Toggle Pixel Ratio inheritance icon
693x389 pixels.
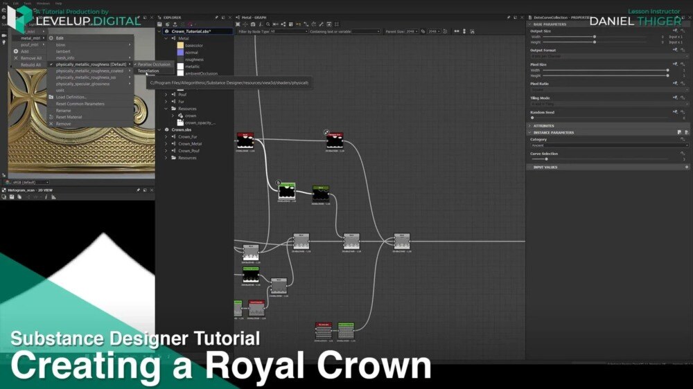pos(675,83)
